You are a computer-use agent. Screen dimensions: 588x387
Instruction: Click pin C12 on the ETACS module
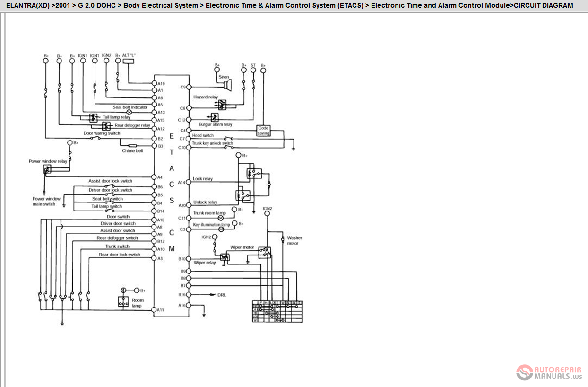(189, 120)
